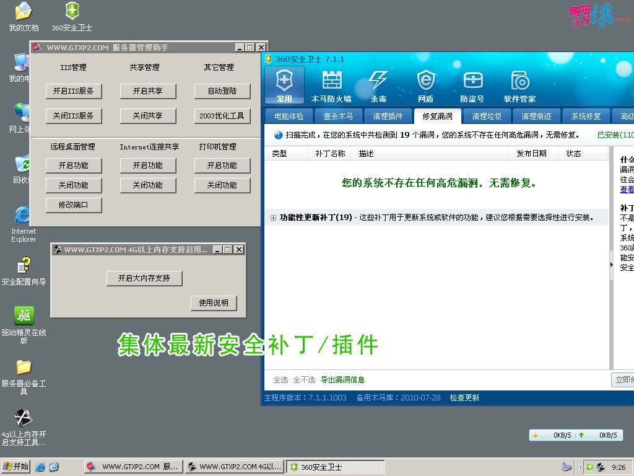The image size is (634, 476).
Task: Open the 常用 section in 360安全卫士
Action: [284, 85]
